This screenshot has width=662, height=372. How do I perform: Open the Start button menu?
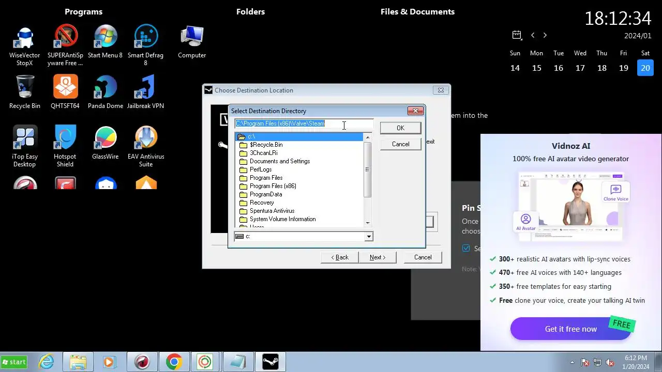pos(14,362)
